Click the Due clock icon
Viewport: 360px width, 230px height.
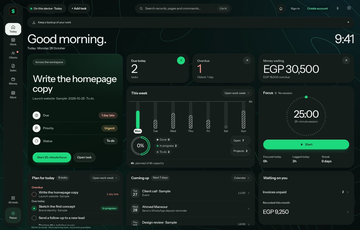[x=37, y=115]
